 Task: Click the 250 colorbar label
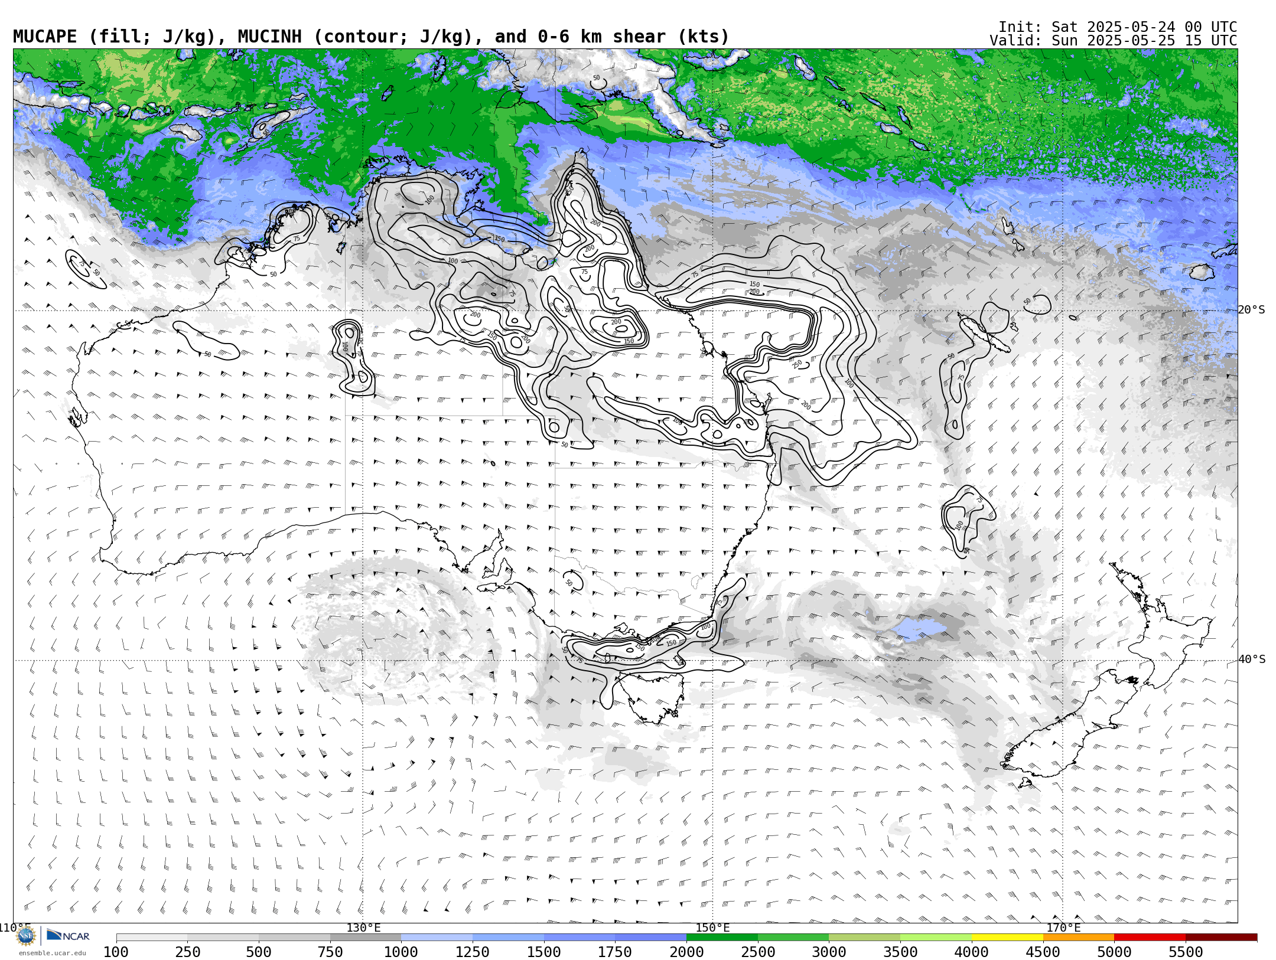coord(188,952)
